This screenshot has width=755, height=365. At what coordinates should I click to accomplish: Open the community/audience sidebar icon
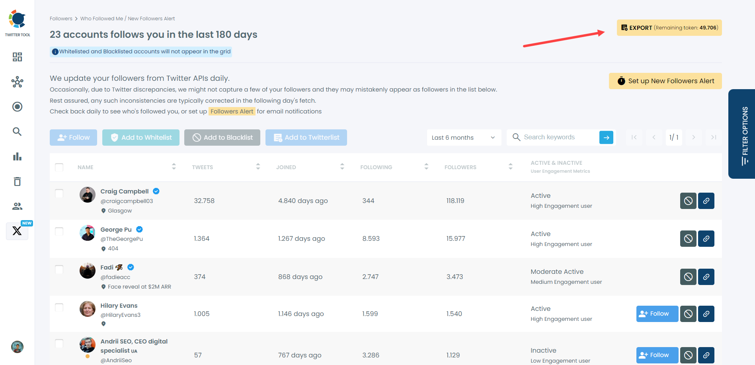(x=17, y=206)
